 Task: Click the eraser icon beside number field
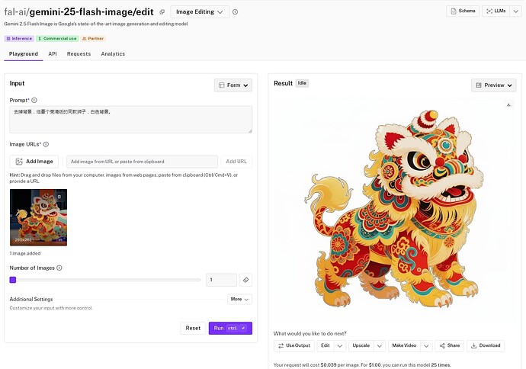click(245, 280)
